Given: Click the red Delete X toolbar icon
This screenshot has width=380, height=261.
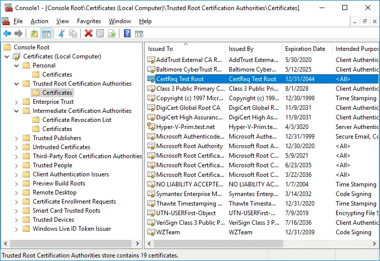Looking at the screenshot, I should (88, 34).
